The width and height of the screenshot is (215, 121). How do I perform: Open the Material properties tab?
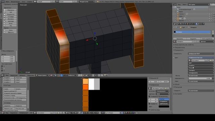[x=196, y=24]
